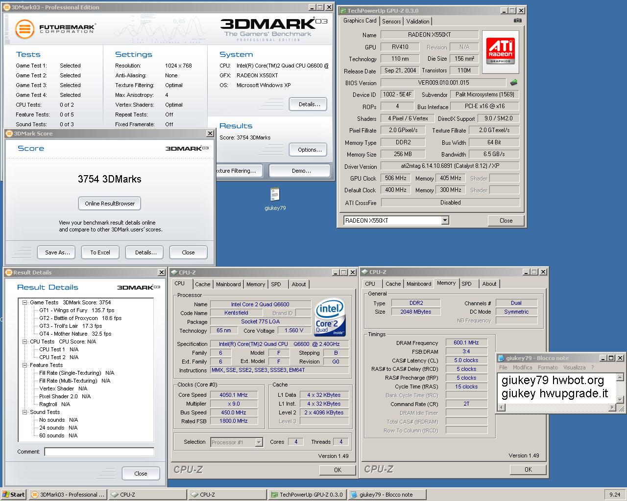Click OK in the left CPU-Z window
The image size is (627, 501).
[338, 470]
